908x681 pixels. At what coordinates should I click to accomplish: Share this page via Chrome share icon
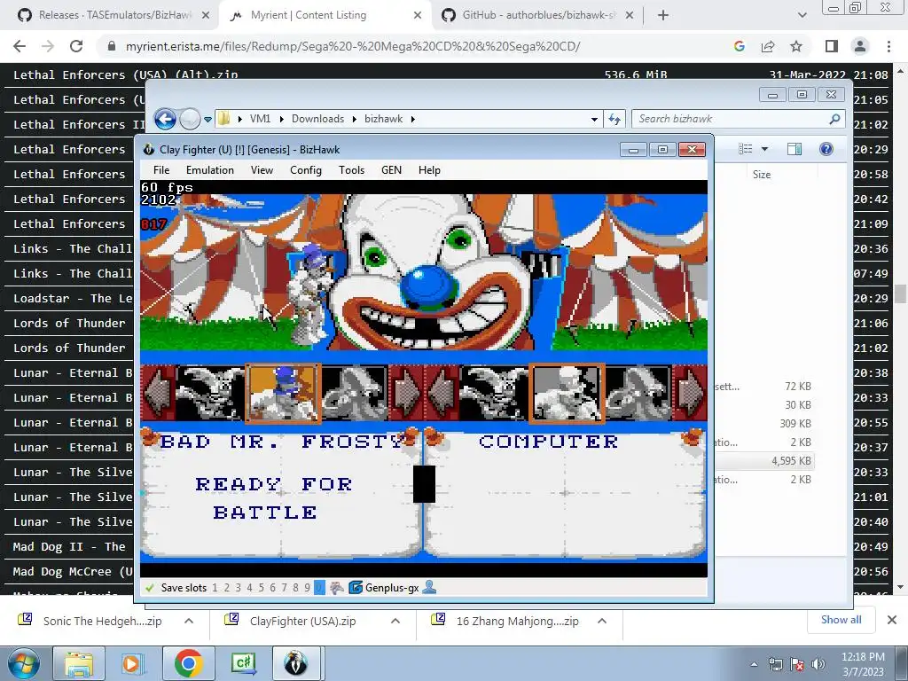point(768,46)
